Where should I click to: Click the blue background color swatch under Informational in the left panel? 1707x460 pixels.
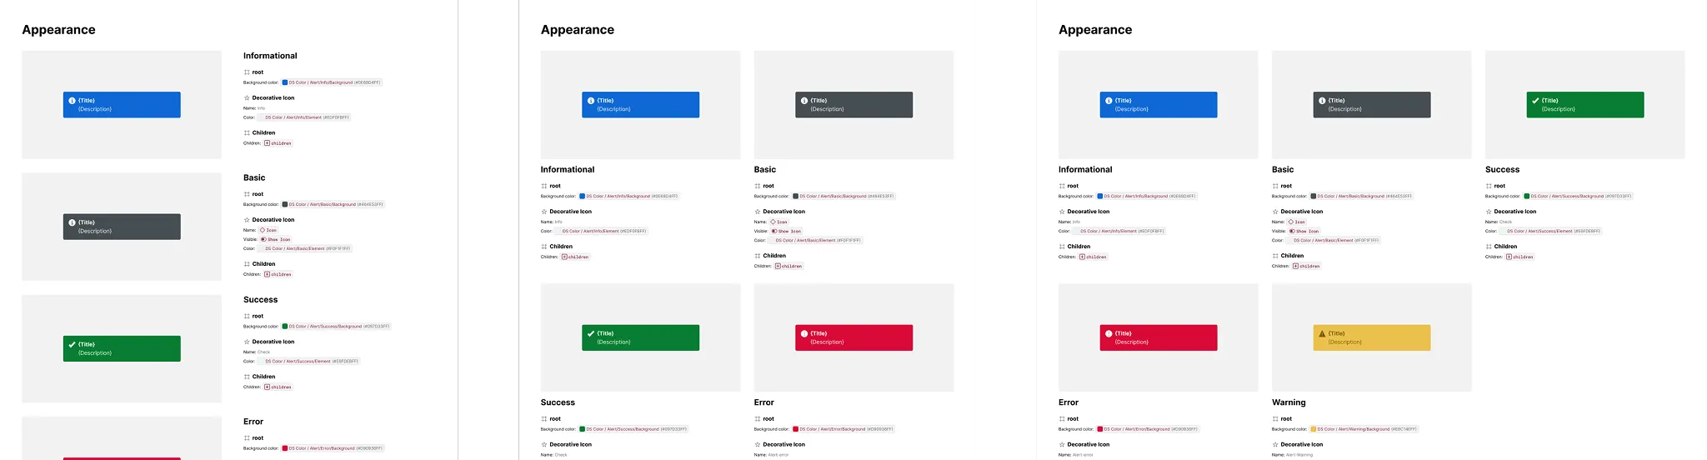pyautogui.click(x=285, y=82)
